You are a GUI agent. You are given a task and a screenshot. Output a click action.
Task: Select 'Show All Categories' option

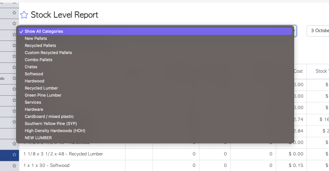tap(155, 31)
